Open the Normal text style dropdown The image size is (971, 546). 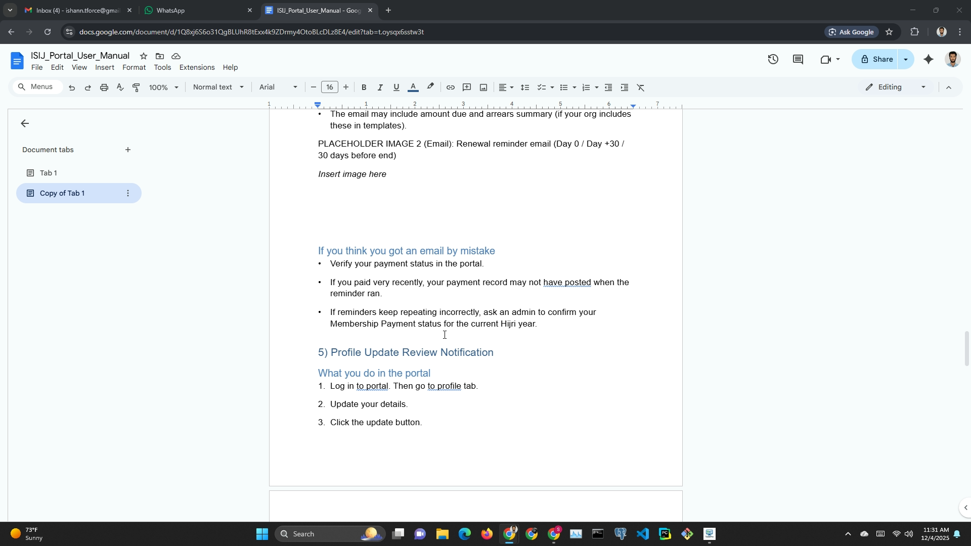coord(218,87)
